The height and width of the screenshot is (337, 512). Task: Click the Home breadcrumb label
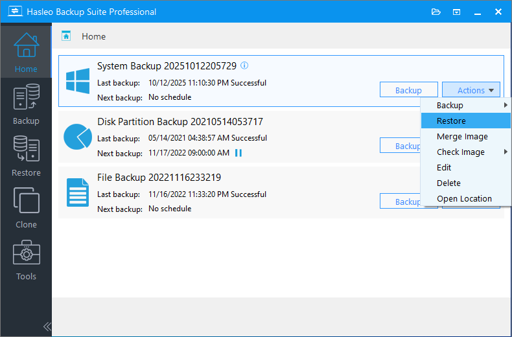[x=93, y=36]
